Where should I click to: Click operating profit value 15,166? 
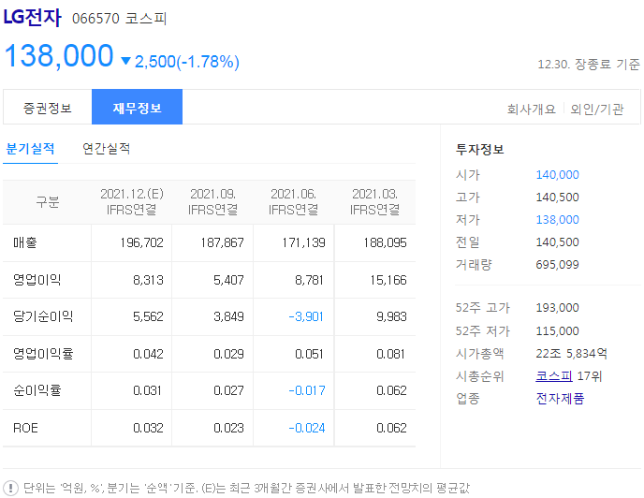[388, 280]
